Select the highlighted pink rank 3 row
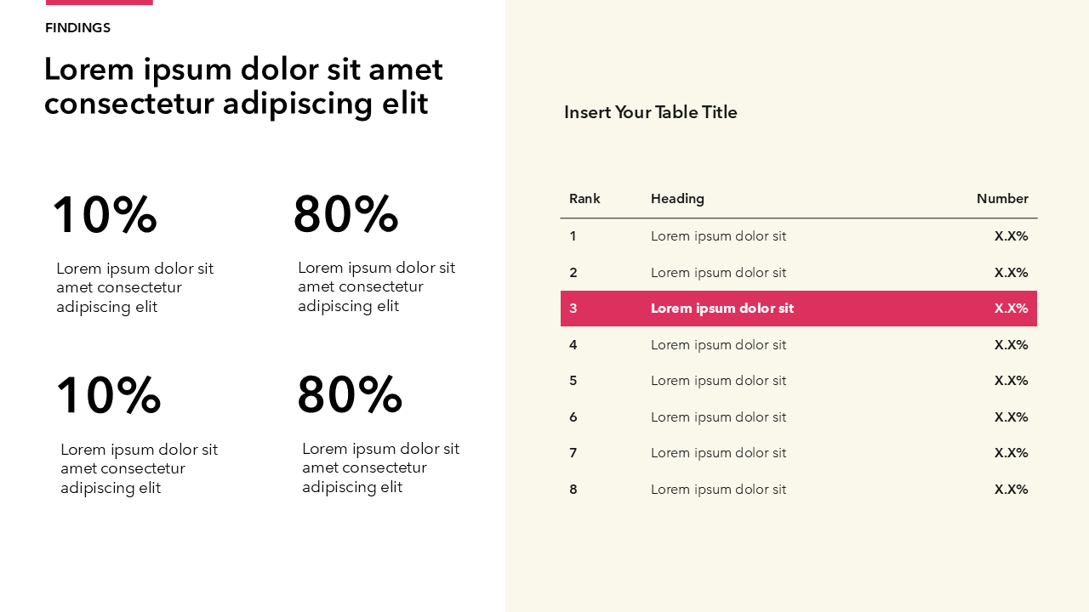The height and width of the screenshot is (612, 1089). 798,309
